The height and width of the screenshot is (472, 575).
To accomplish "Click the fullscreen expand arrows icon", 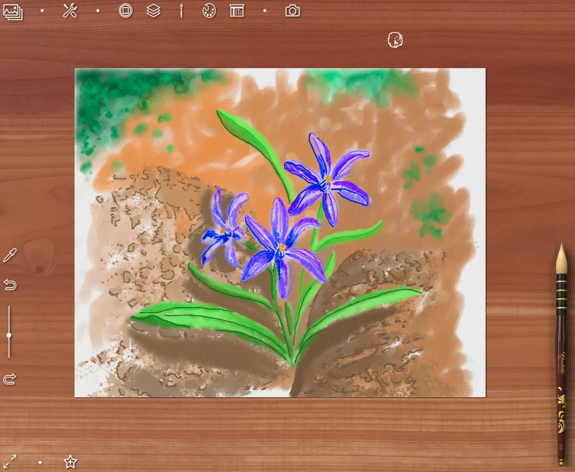I will [10, 462].
